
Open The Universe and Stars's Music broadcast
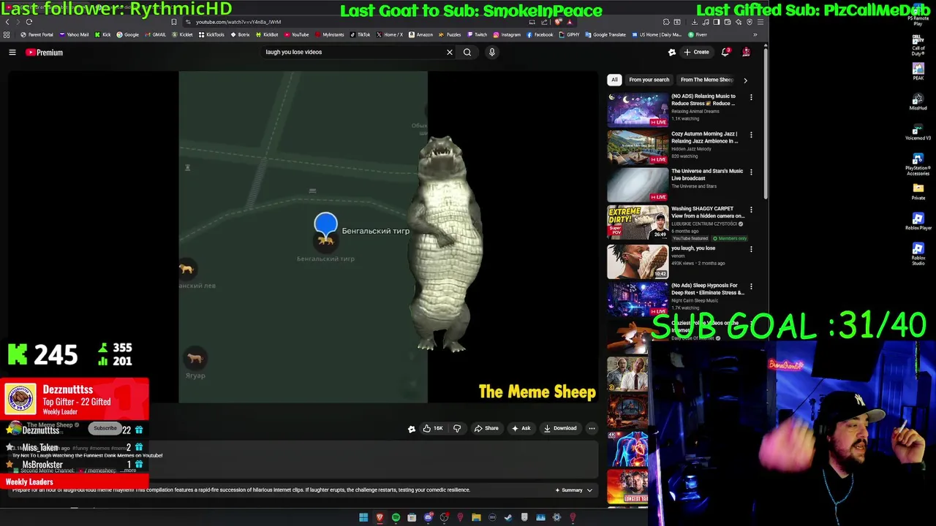638,185
